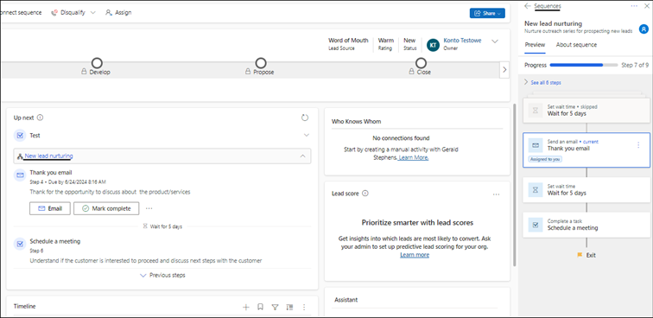
Task: Click the Share button
Action: point(487,13)
